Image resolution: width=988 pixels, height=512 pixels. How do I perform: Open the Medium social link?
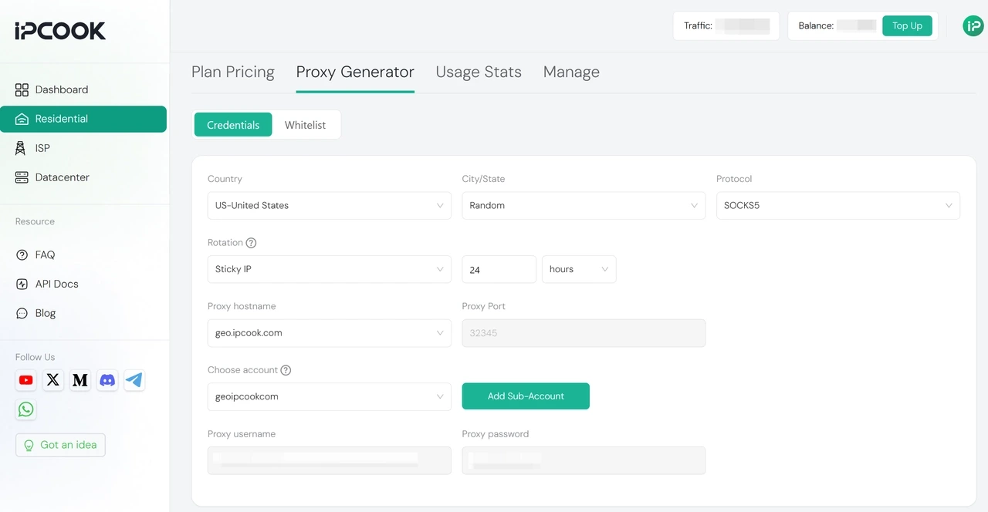point(80,380)
